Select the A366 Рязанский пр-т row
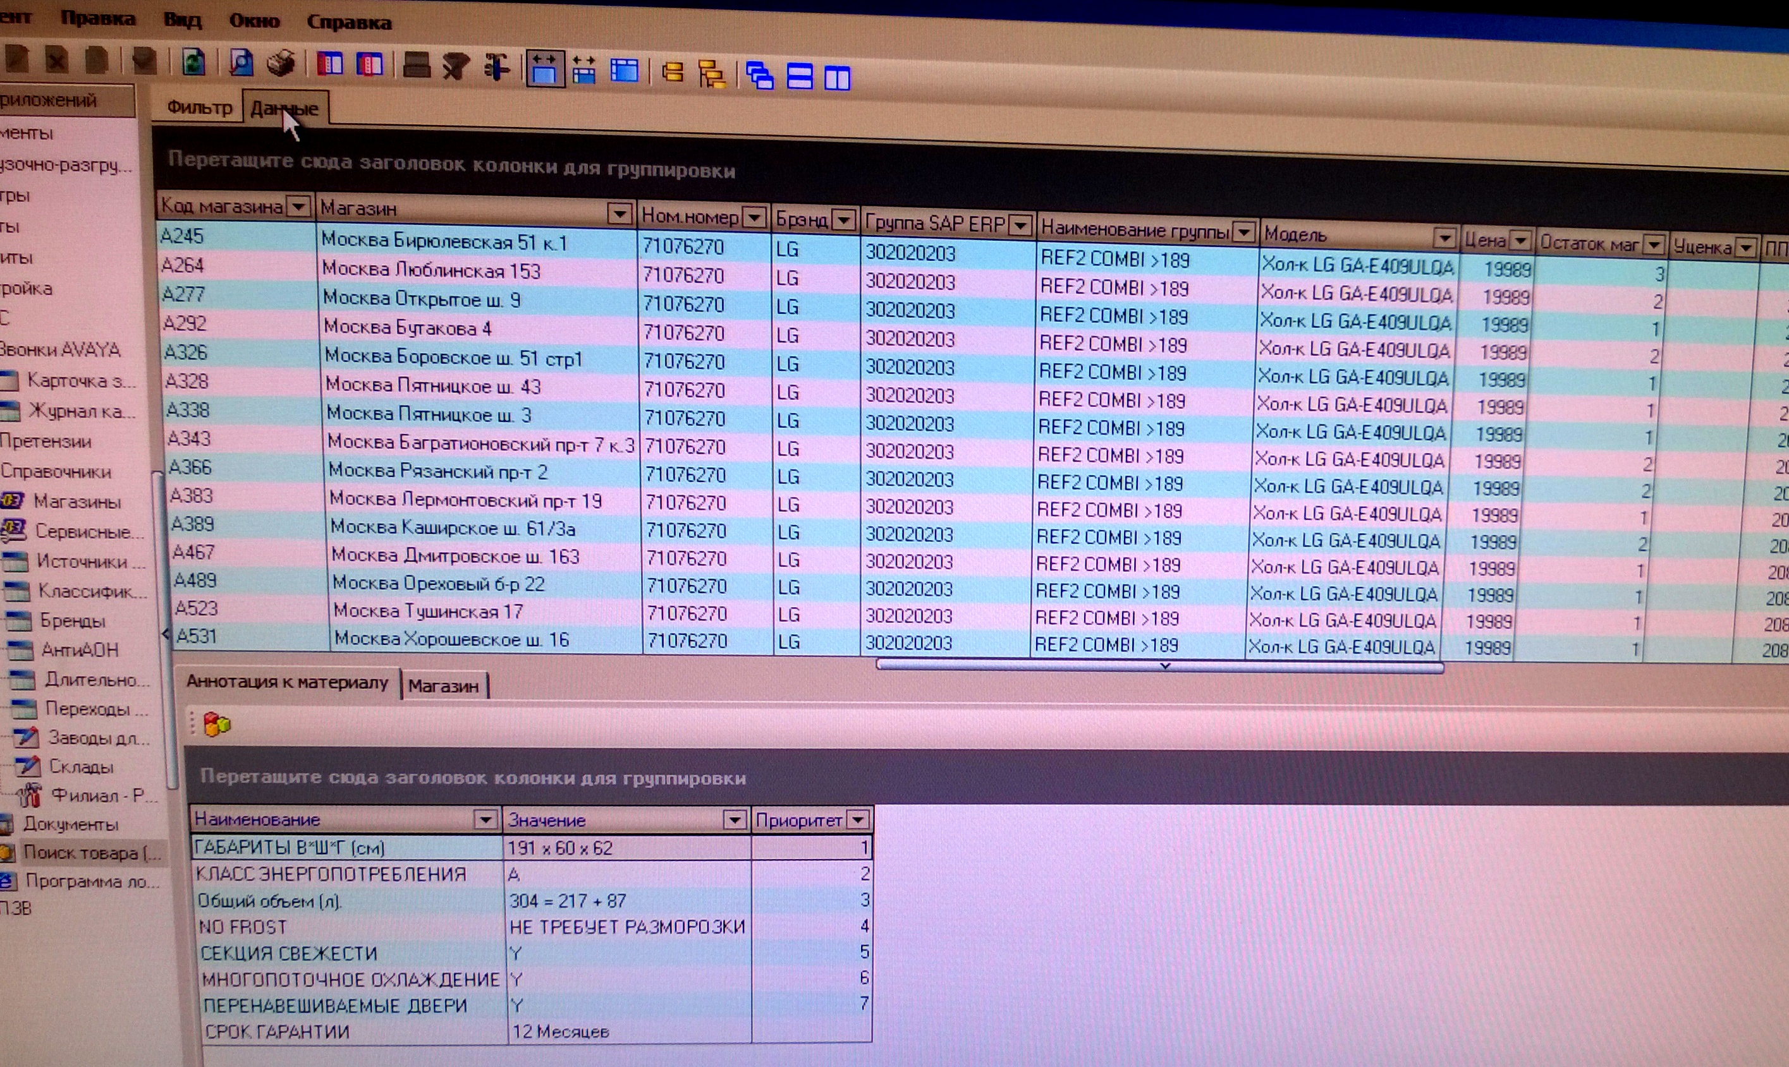Screen dimensions: 1789x1067 point(437,472)
